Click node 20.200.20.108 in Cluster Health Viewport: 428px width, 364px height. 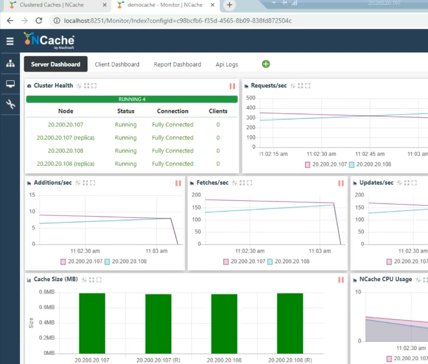click(x=66, y=151)
